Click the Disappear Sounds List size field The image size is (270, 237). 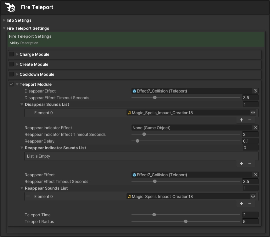pyautogui.click(x=250, y=104)
